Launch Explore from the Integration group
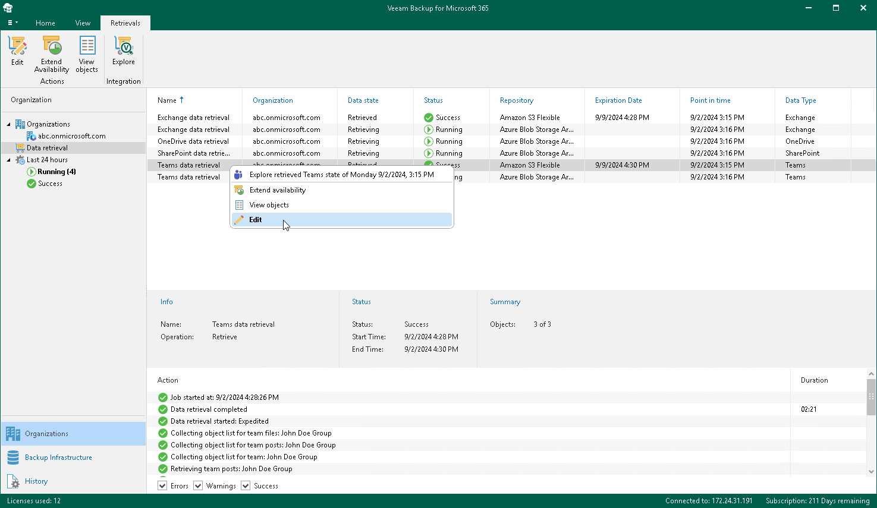 coord(124,51)
